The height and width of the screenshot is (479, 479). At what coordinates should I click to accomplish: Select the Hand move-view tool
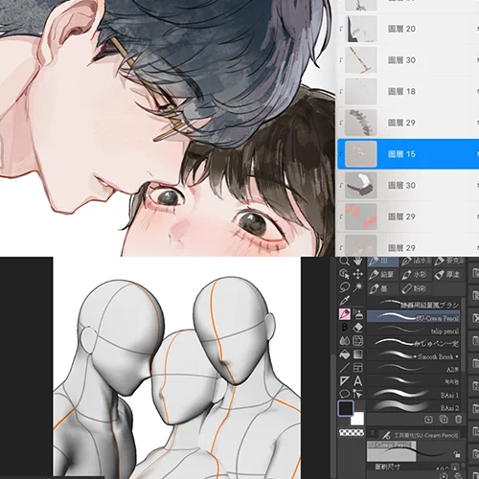pyautogui.click(x=358, y=261)
